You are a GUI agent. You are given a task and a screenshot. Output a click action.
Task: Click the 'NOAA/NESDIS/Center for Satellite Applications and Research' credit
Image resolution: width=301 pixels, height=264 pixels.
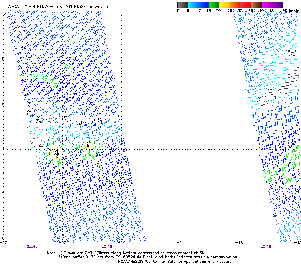click(176, 262)
